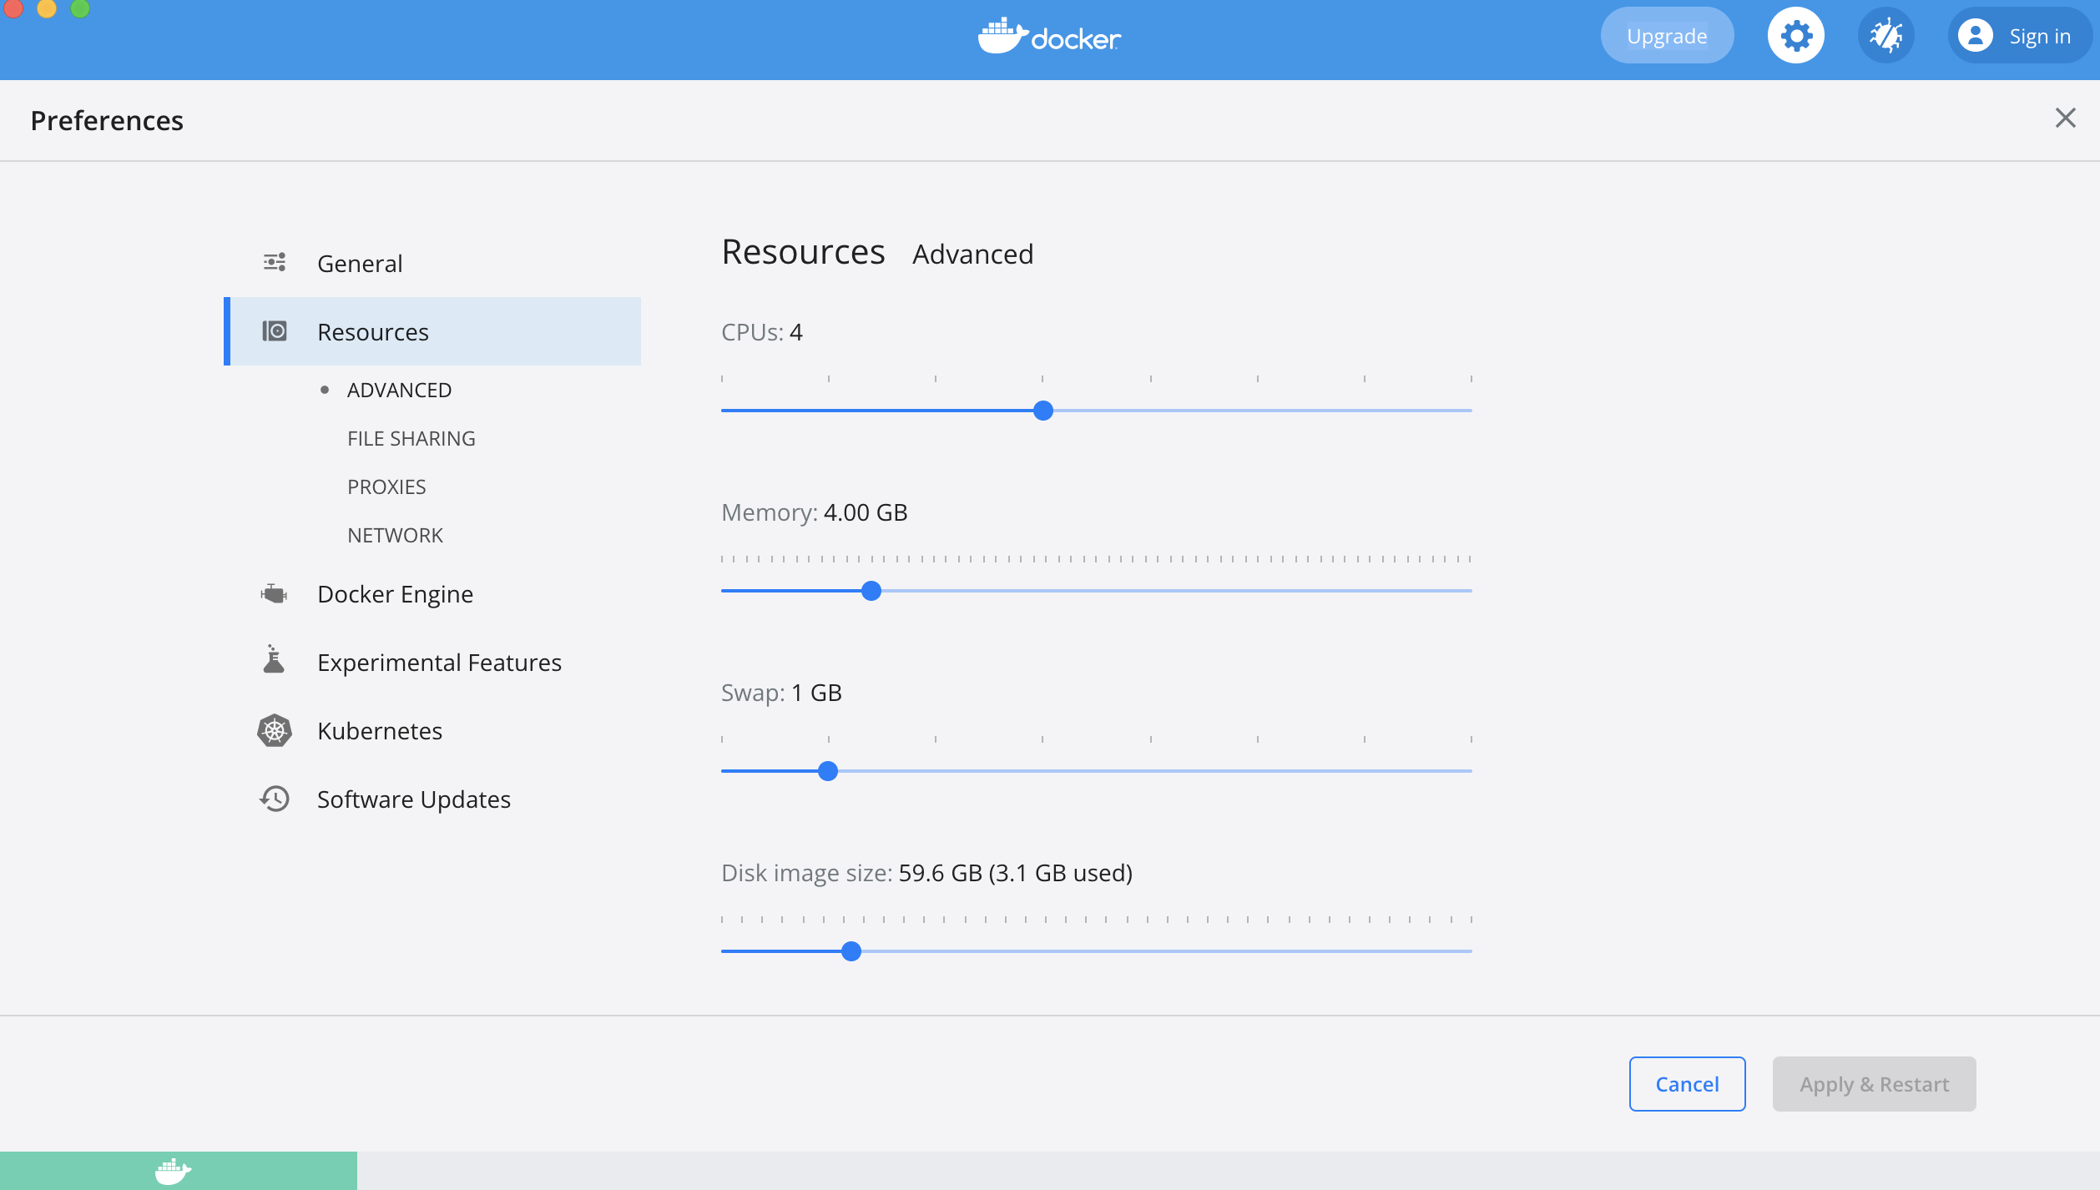This screenshot has height=1190, width=2100.
Task: Open the General preferences section
Action: click(432, 263)
